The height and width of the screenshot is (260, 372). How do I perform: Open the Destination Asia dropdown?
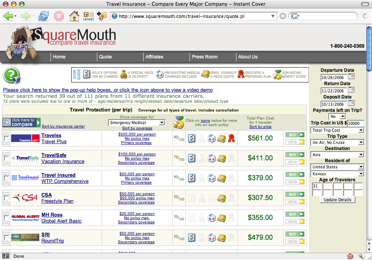pyautogui.click(x=337, y=155)
